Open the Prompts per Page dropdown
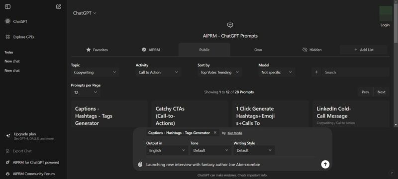Image resolution: width=398 pixels, height=179 pixels. click(x=86, y=92)
